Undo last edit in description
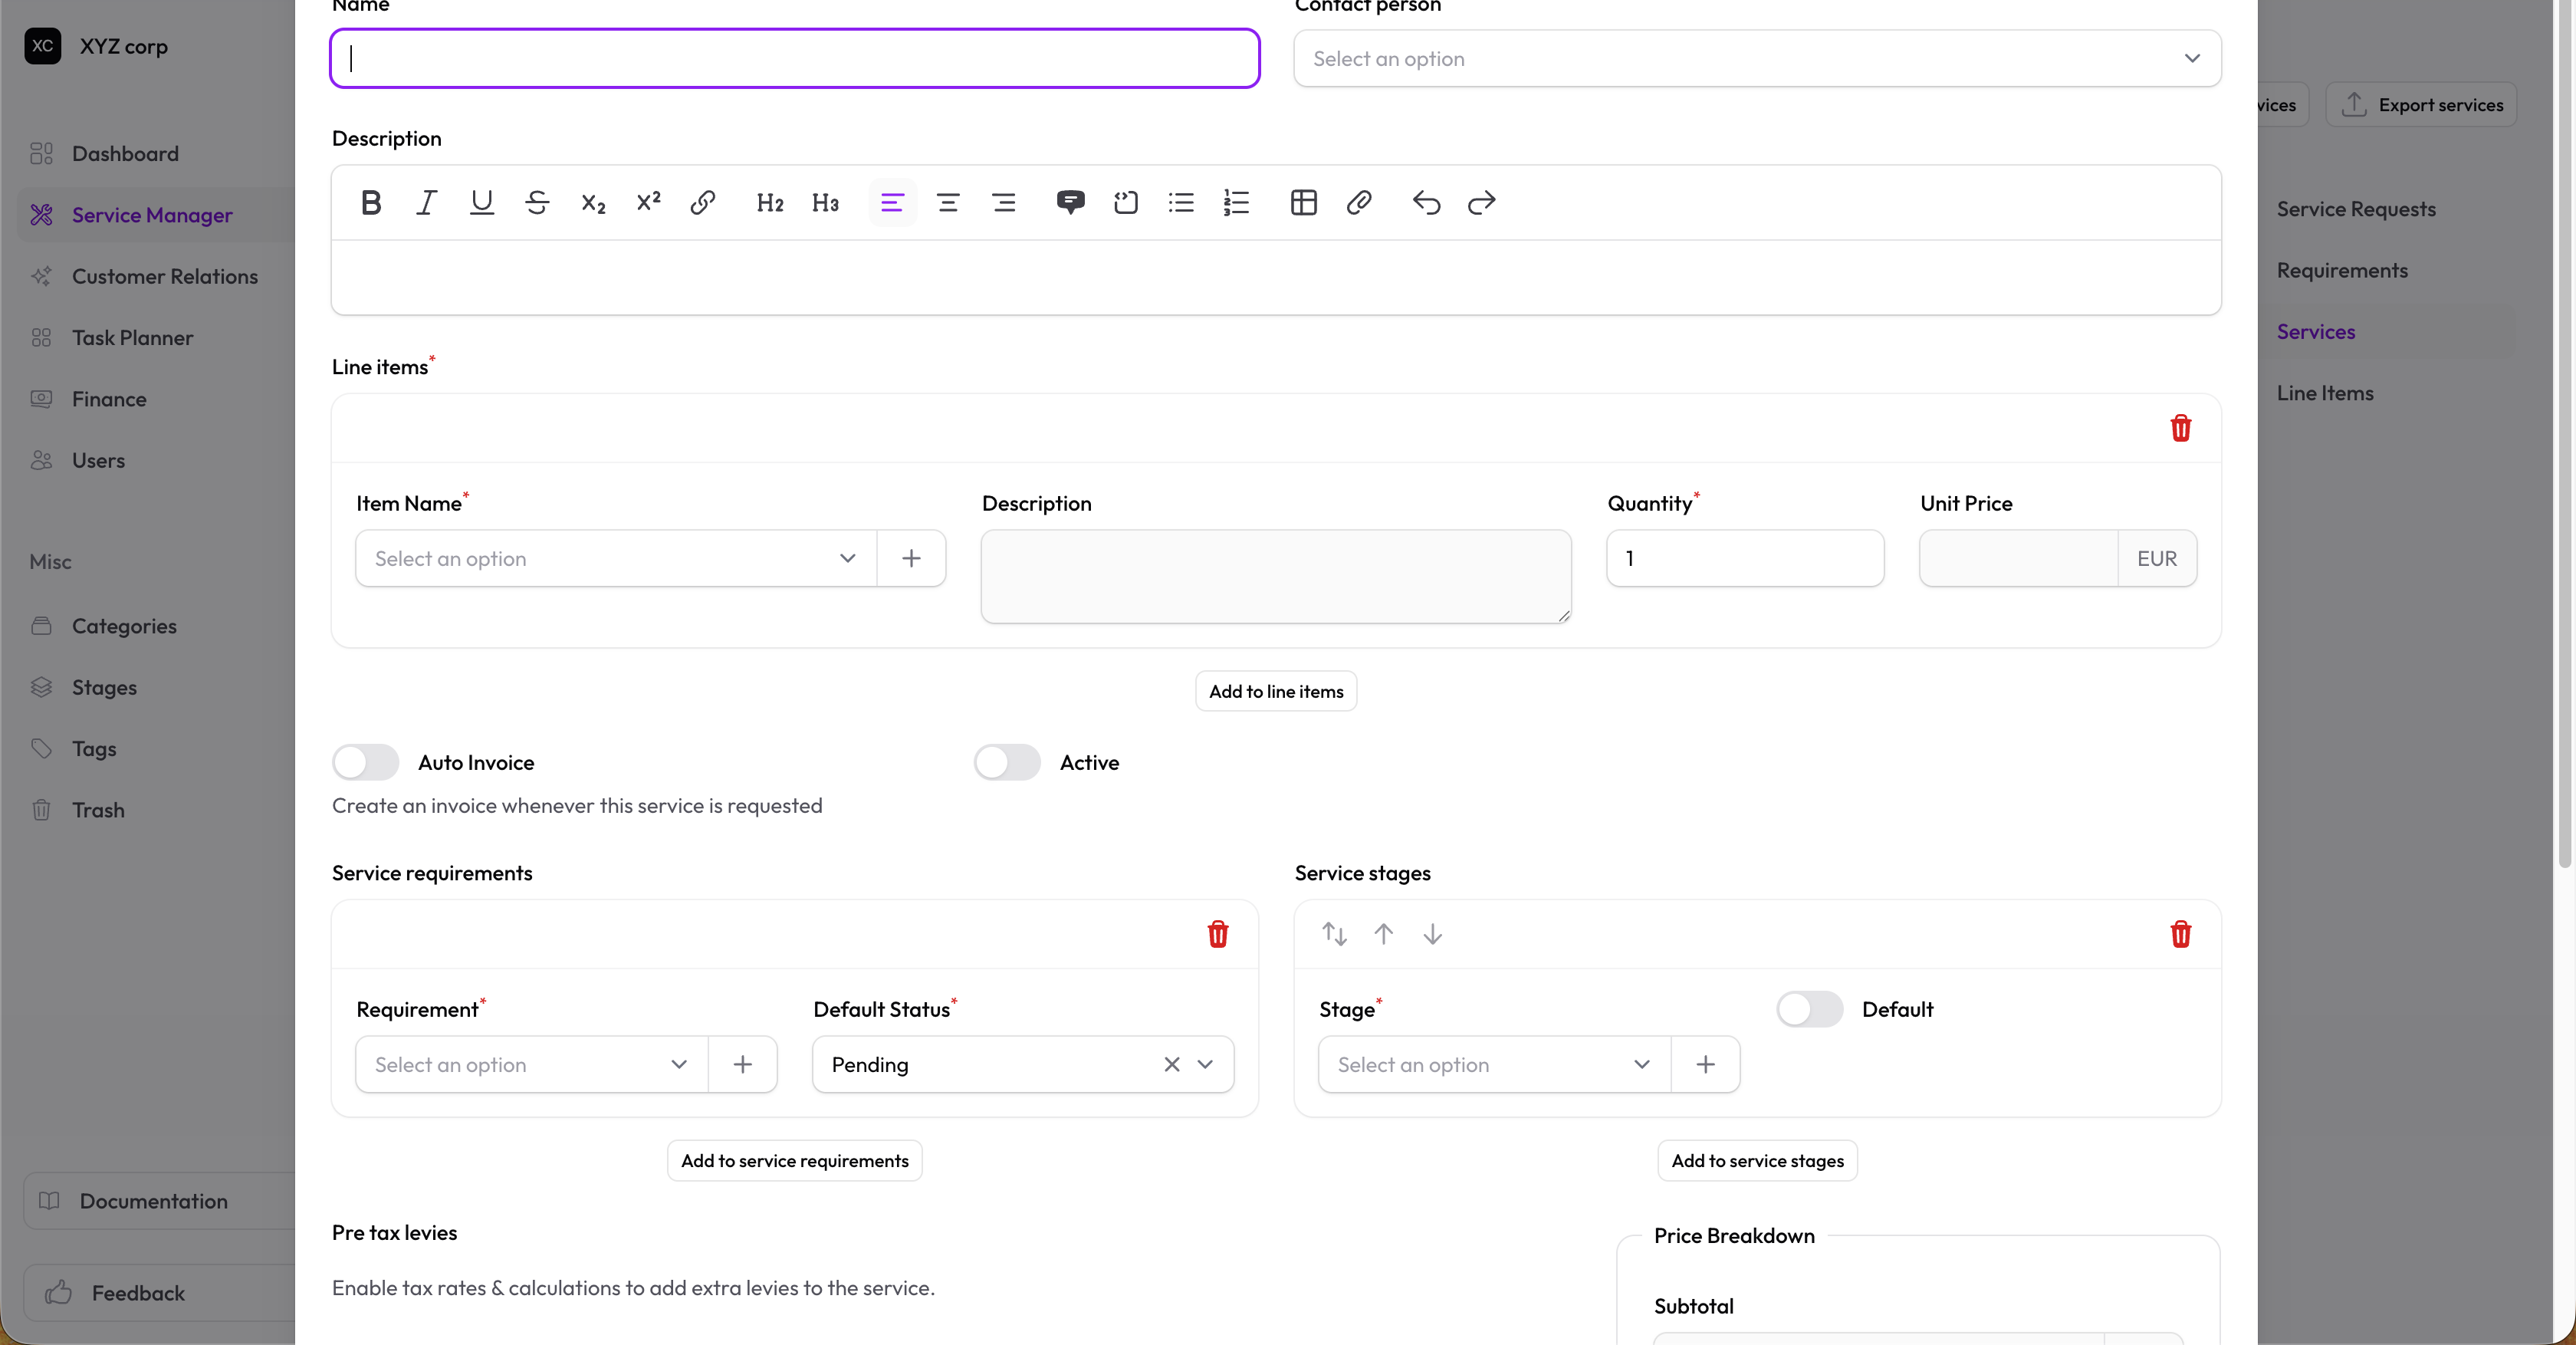Viewport: 2576px width, 1345px height. (1426, 203)
